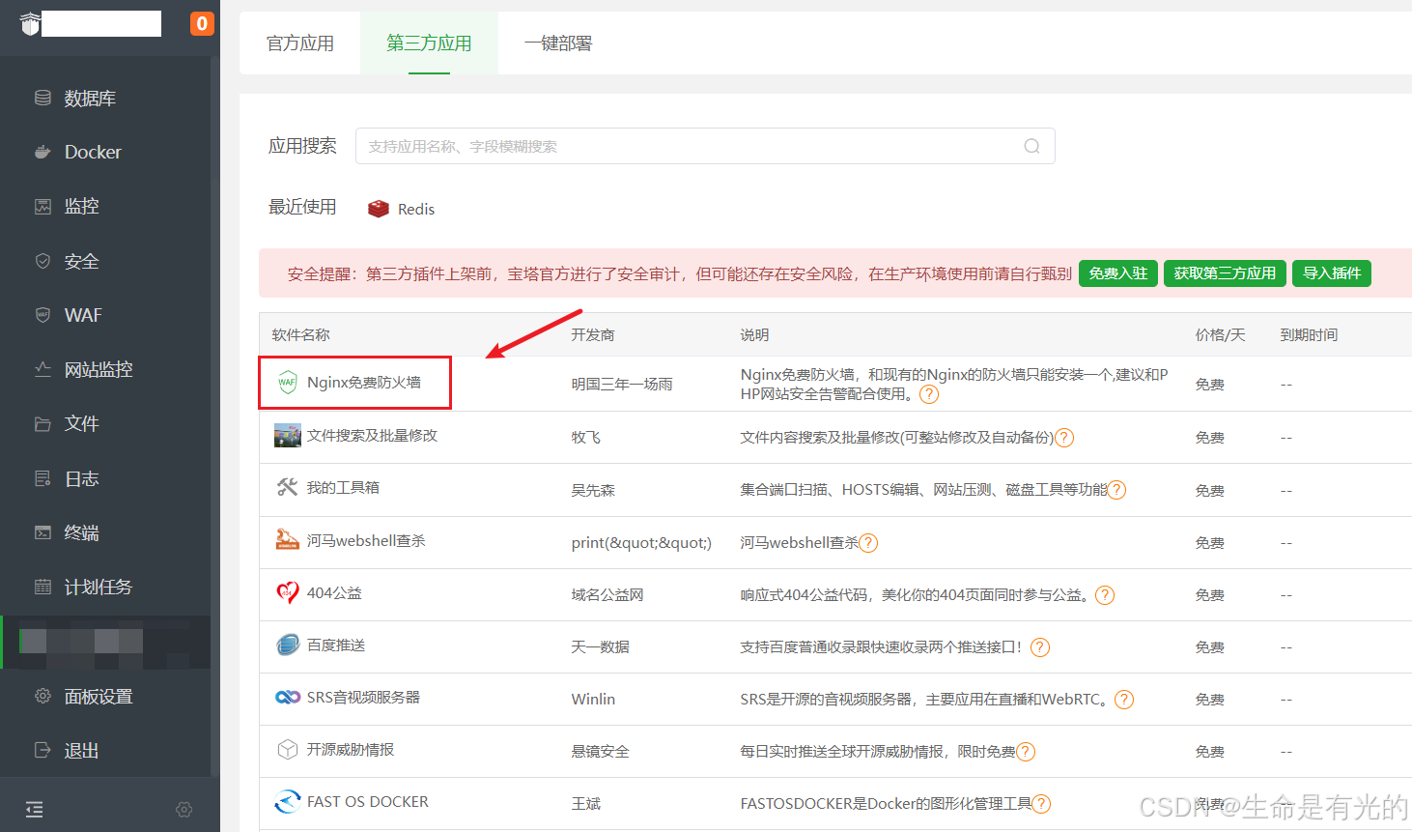Click the 获取第三方应用 button
The image size is (1412, 832).
pyautogui.click(x=1224, y=273)
